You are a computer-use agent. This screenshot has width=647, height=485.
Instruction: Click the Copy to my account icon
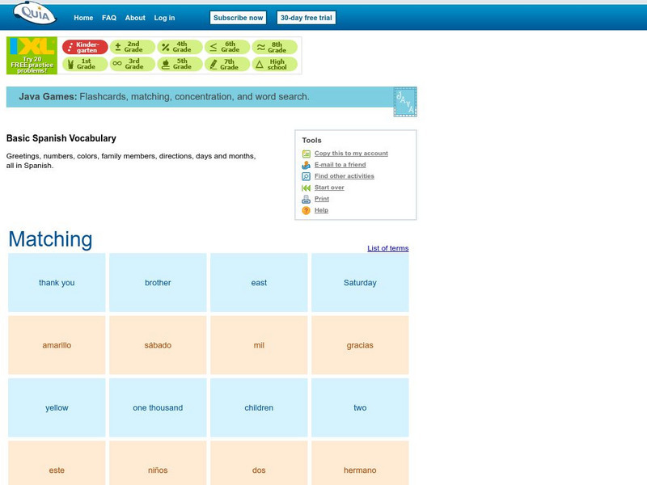pos(305,152)
